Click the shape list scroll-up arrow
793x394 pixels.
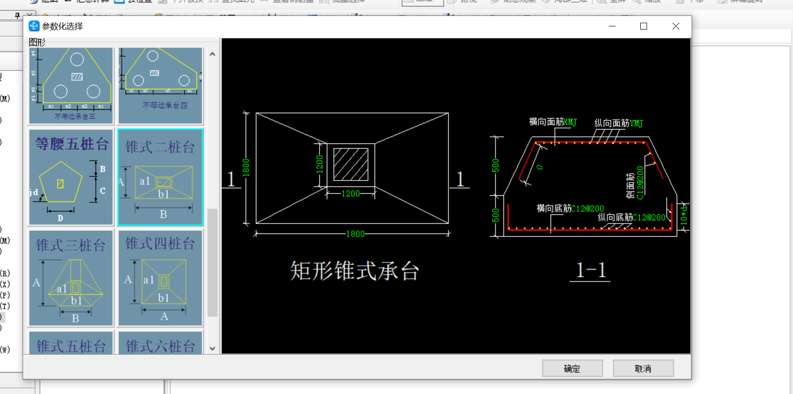212,54
